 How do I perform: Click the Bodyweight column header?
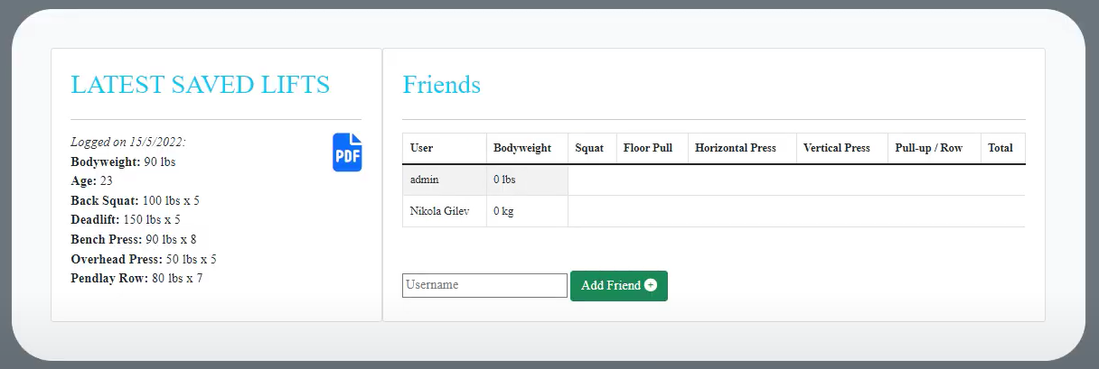(527, 148)
